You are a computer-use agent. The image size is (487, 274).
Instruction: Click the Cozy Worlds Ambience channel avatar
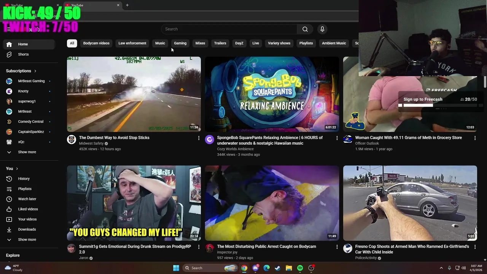click(x=210, y=140)
